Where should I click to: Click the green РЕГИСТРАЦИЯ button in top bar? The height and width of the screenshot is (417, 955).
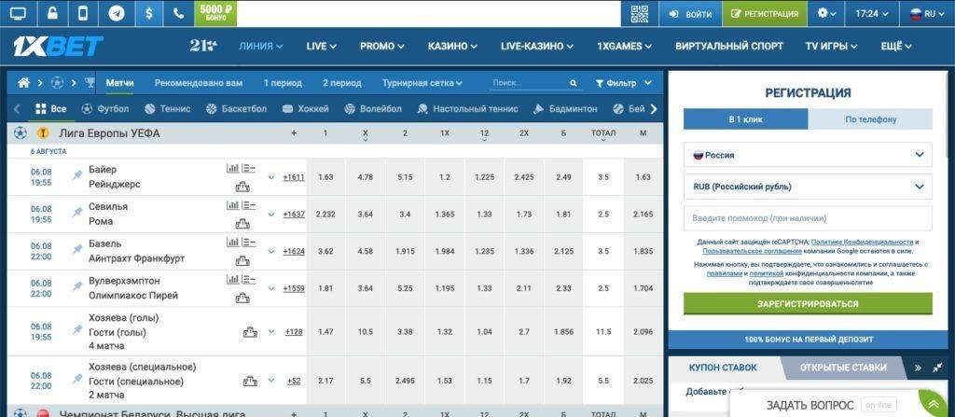(765, 13)
